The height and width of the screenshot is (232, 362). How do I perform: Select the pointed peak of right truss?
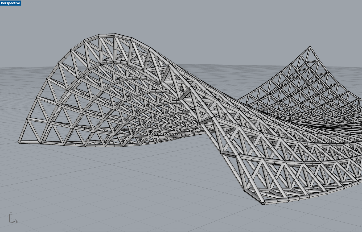click(x=310, y=47)
